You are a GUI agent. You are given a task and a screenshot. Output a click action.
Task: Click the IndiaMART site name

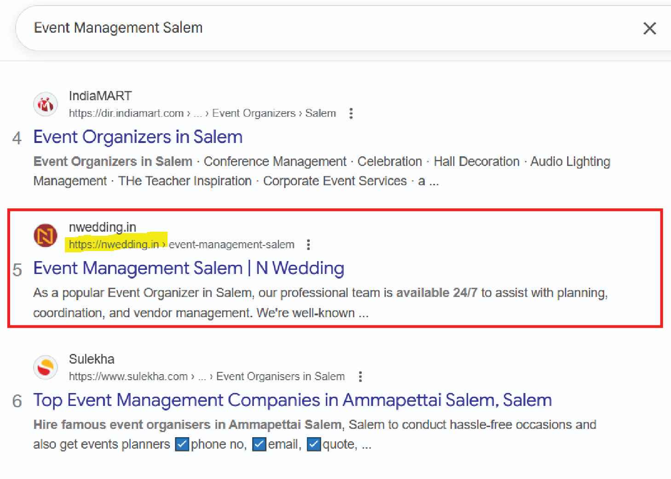pyautogui.click(x=100, y=96)
